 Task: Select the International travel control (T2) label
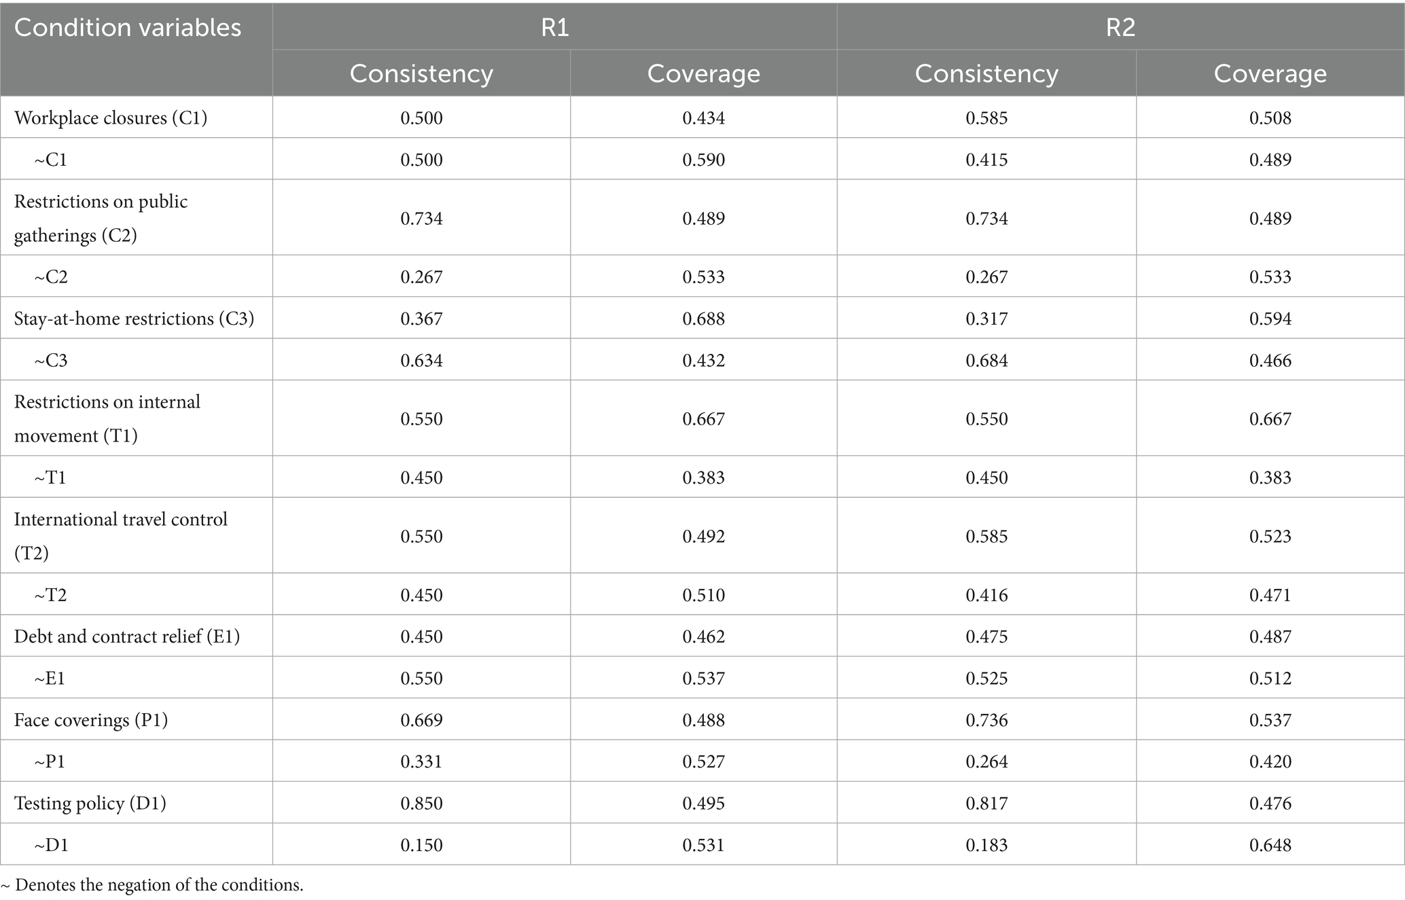tap(121, 536)
